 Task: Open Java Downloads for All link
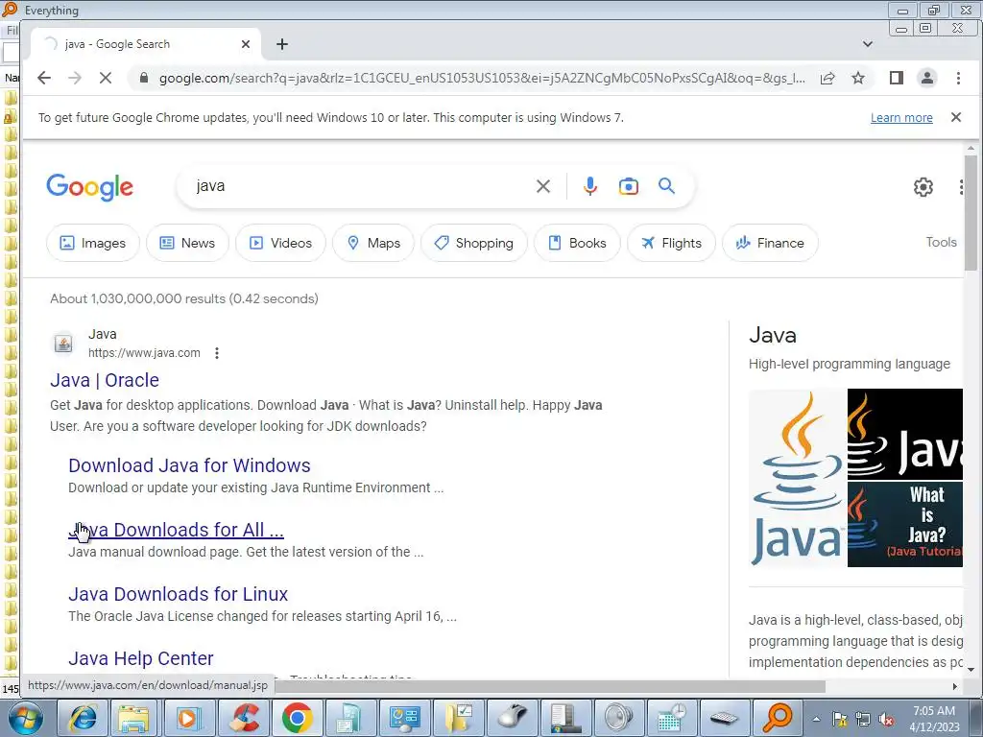pyautogui.click(x=177, y=530)
